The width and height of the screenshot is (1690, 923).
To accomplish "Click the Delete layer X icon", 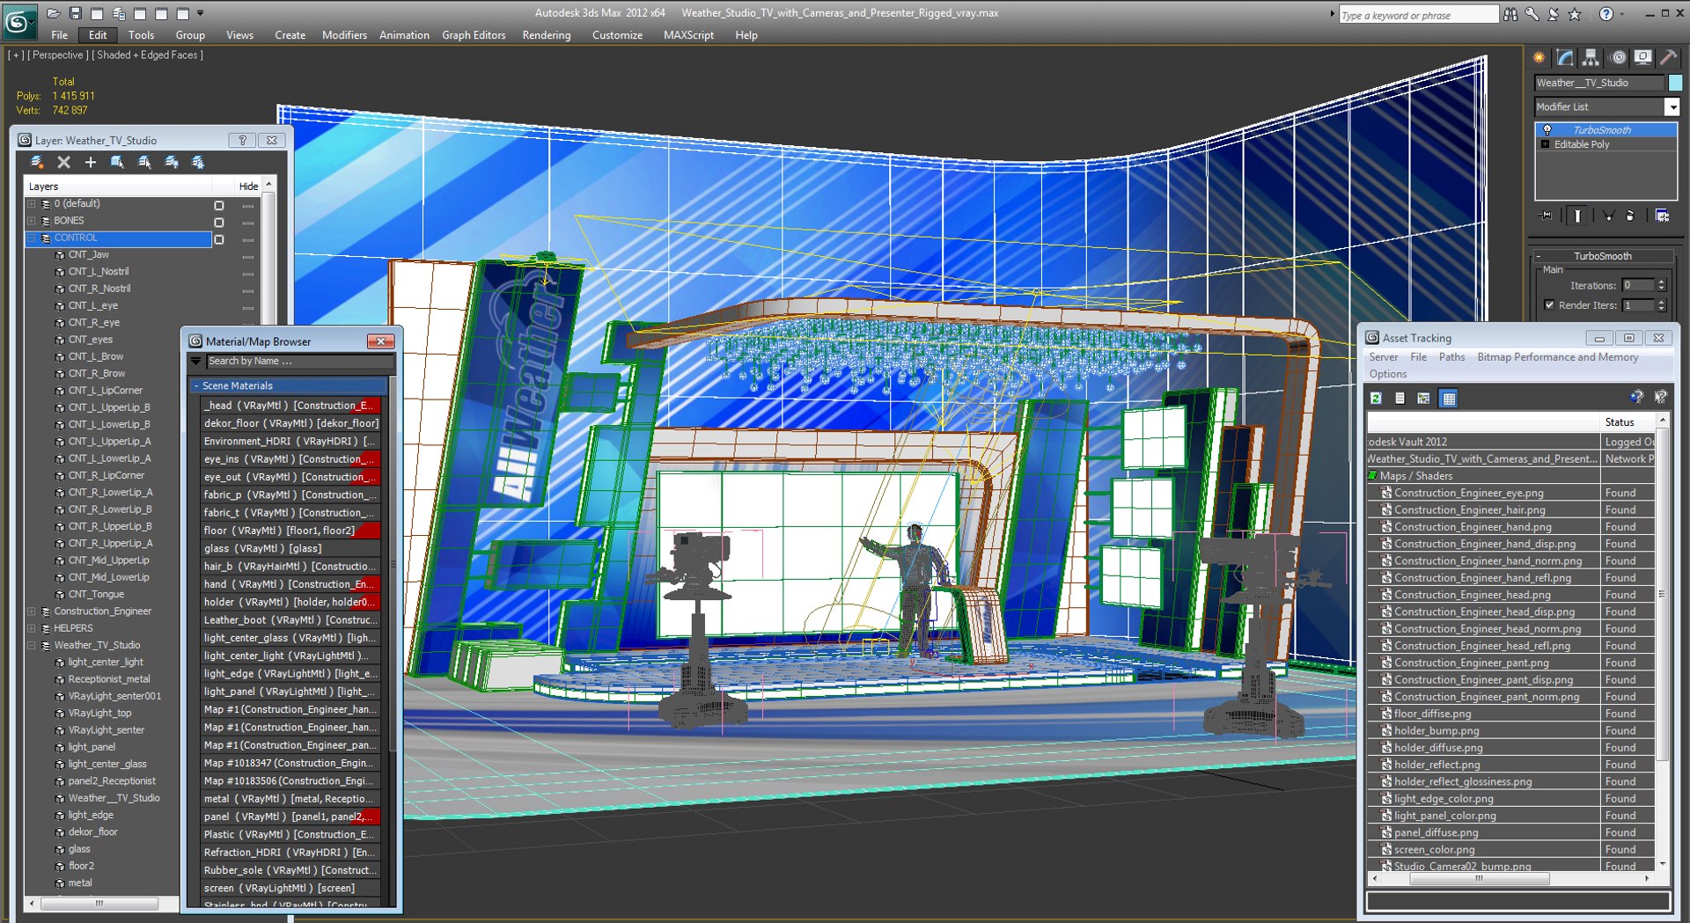I will click(x=63, y=163).
